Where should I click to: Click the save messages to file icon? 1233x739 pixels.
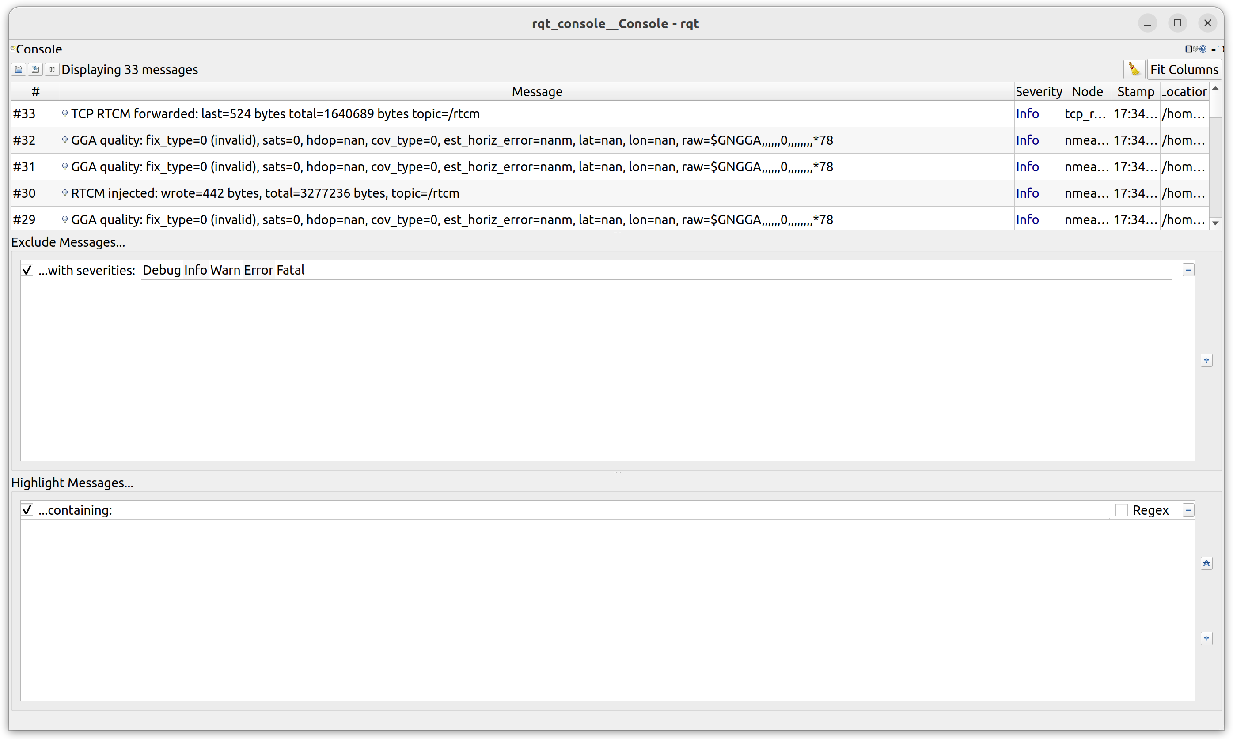(35, 69)
